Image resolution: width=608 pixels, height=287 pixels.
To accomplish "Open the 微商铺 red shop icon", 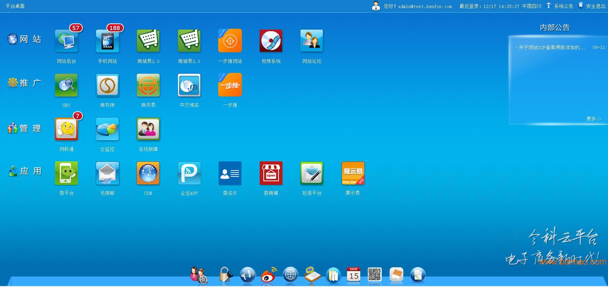I will (x=271, y=173).
